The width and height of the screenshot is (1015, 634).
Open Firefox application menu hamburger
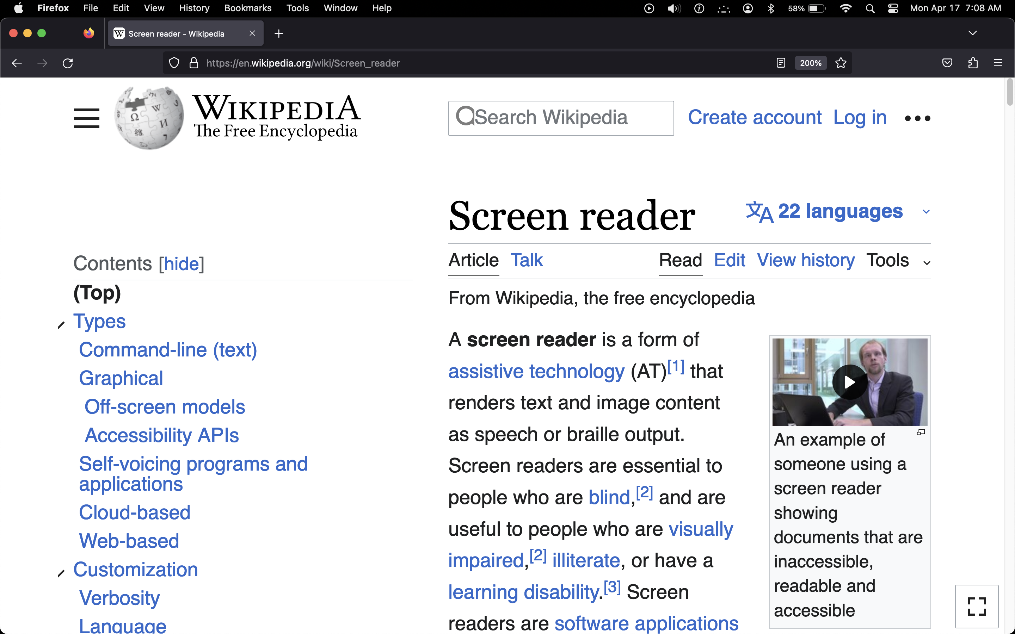(x=998, y=63)
